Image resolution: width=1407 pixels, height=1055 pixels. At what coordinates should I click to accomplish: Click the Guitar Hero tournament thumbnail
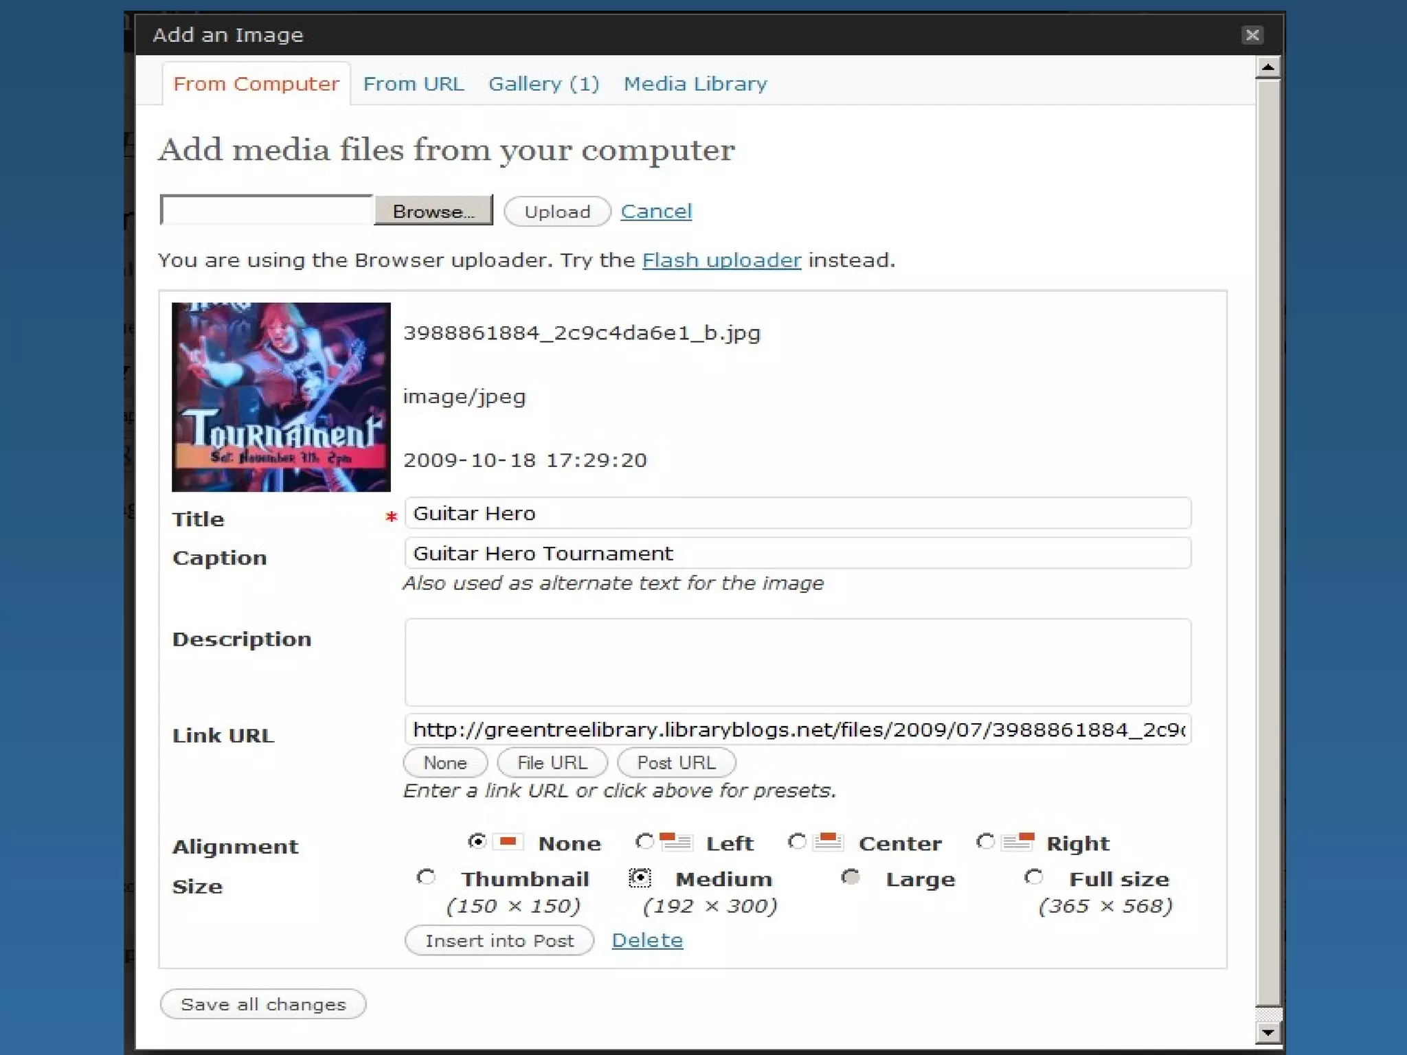(281, 397)
